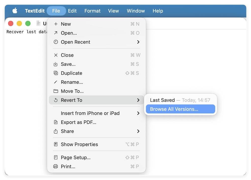Open the Window menu
This screenshot has height=180, width=251.
click(x=136, y=11)
